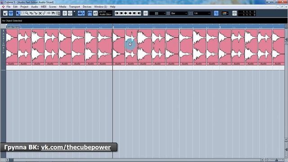
Task: Toggle the Snap on/off button
Action: point(216,13)
